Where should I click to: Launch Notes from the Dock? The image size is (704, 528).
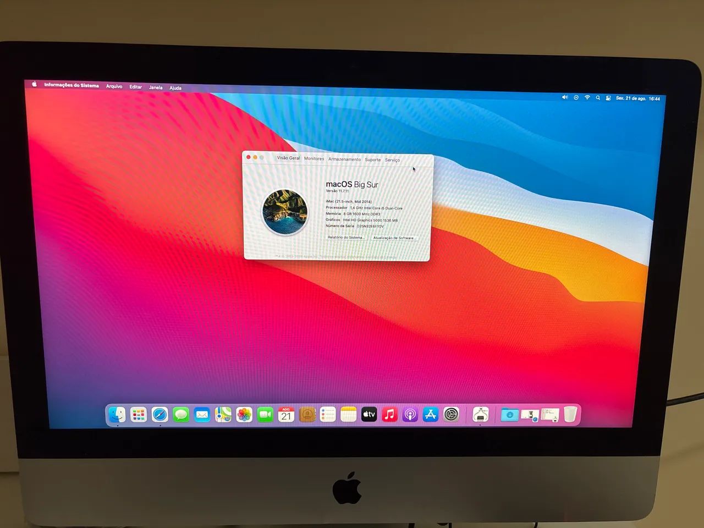(348, 415)
